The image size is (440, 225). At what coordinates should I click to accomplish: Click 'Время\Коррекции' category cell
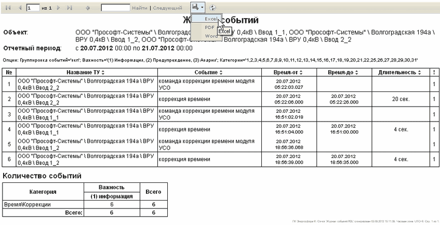click(43, 205)
